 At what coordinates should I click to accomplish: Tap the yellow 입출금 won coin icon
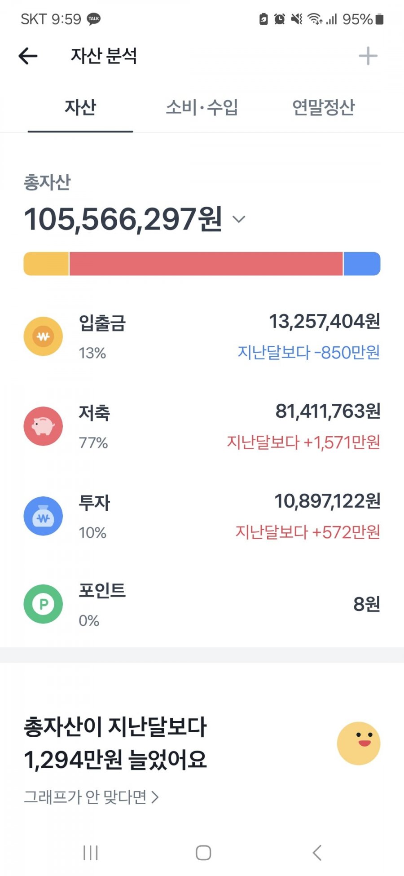pos(43,336)
